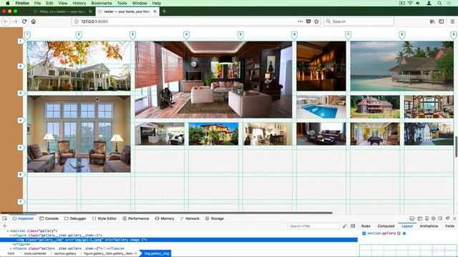This screenshot has height=257, width=458.
Task: Open the site information icon in address bar
Action: coord(77,21)
